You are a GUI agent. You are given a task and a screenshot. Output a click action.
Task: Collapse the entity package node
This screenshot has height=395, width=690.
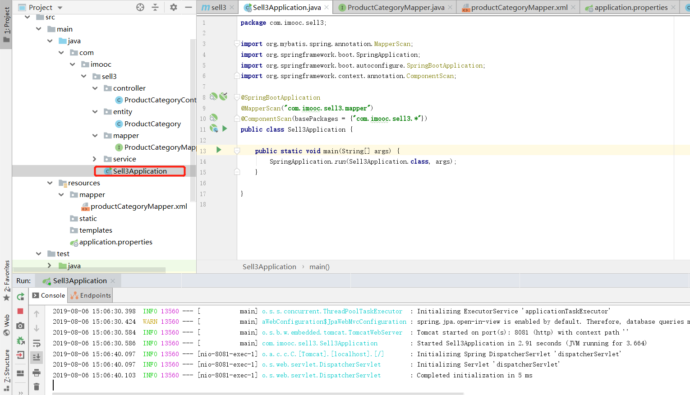pyautogui.click(x=95, y=111)
